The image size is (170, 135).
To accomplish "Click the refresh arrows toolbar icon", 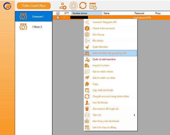I will click(83, 6).
